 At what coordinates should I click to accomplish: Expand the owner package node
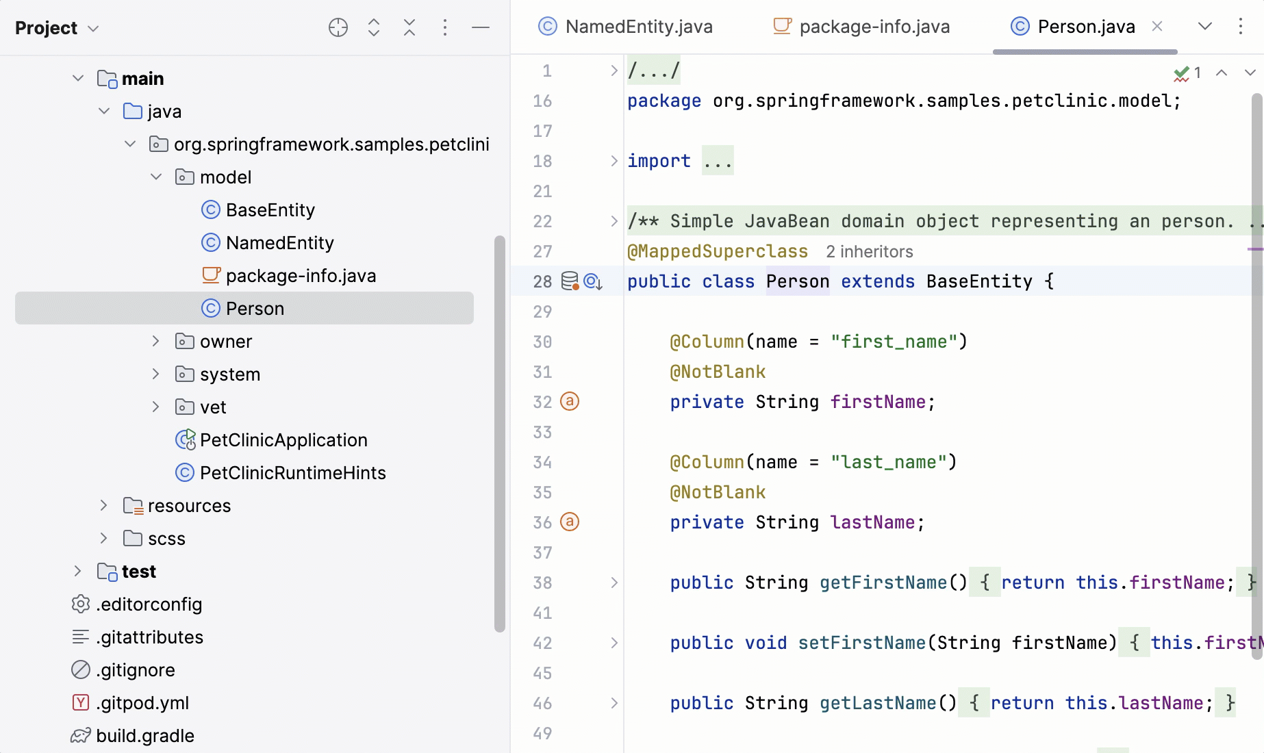155,341
